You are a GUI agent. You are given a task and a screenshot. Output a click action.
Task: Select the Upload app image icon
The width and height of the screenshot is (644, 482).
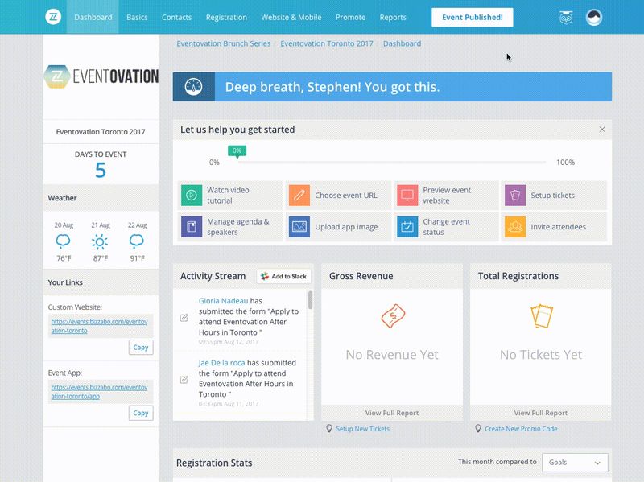(297, 226)
